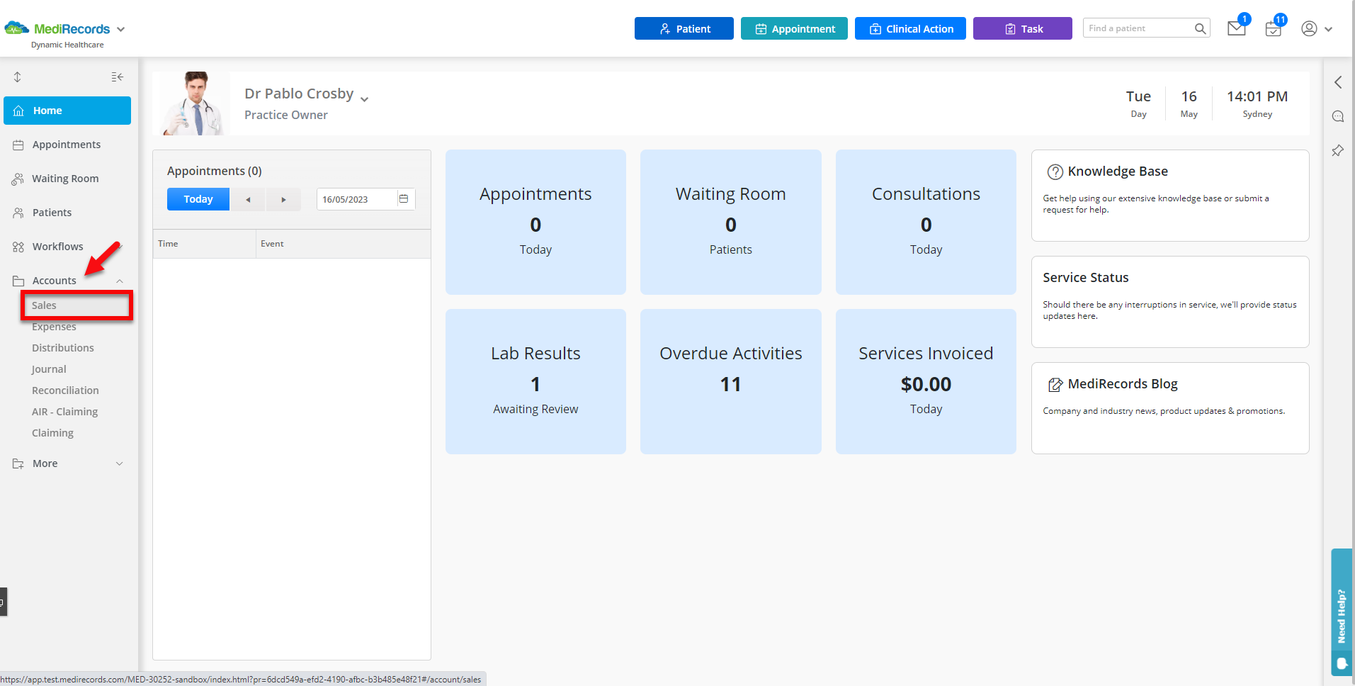Open the chat bubble icon in right rail
The image size is (1355, 686).
[1338, 116]
